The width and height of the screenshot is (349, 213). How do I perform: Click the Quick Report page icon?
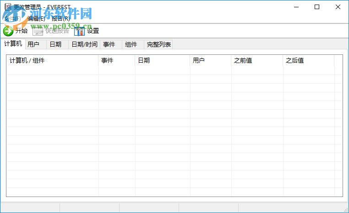(x=38, y=31)
